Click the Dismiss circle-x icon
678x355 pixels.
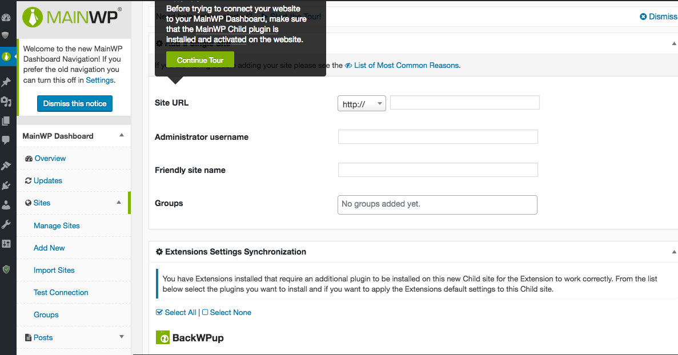(x=643, y=17)
